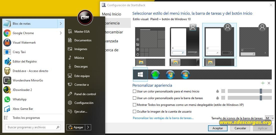The height and width of the screenshot is (135, 276).
Task: Select taskbar style under Plain8 thumbnail
Action: [x=220, y=62]
